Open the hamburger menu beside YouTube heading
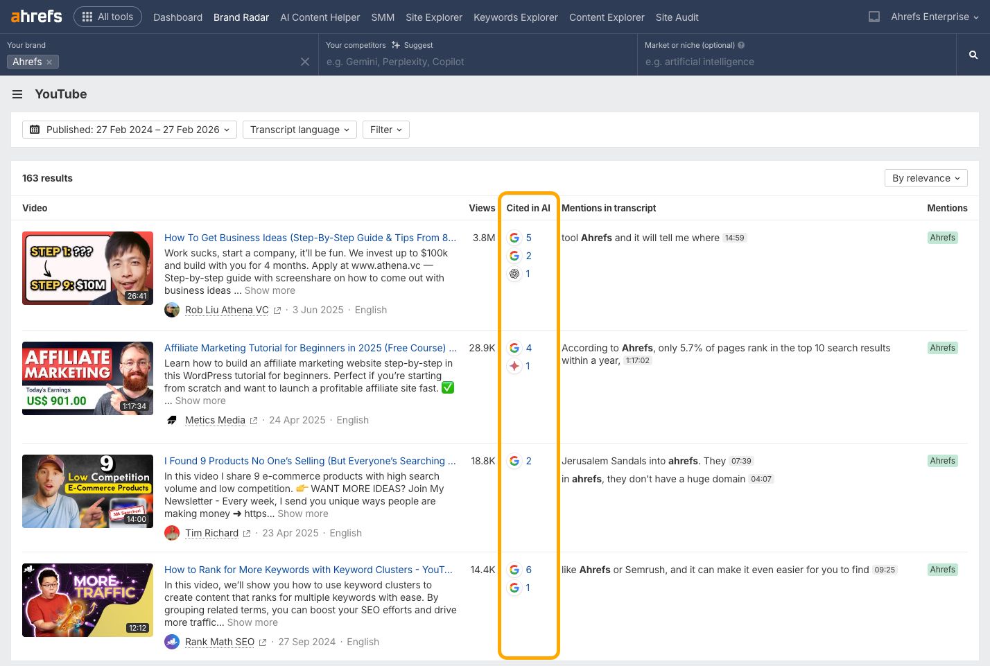 click(x=17, y=94)
